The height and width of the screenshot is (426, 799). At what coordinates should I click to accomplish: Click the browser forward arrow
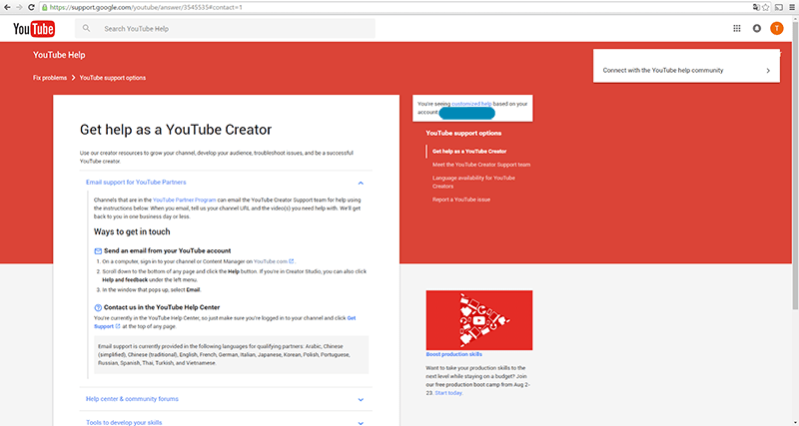click(x=19, y=8)
